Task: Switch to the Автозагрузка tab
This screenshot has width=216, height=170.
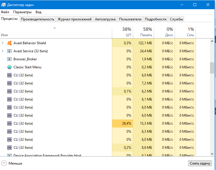Action: click(x=105, y=19)
